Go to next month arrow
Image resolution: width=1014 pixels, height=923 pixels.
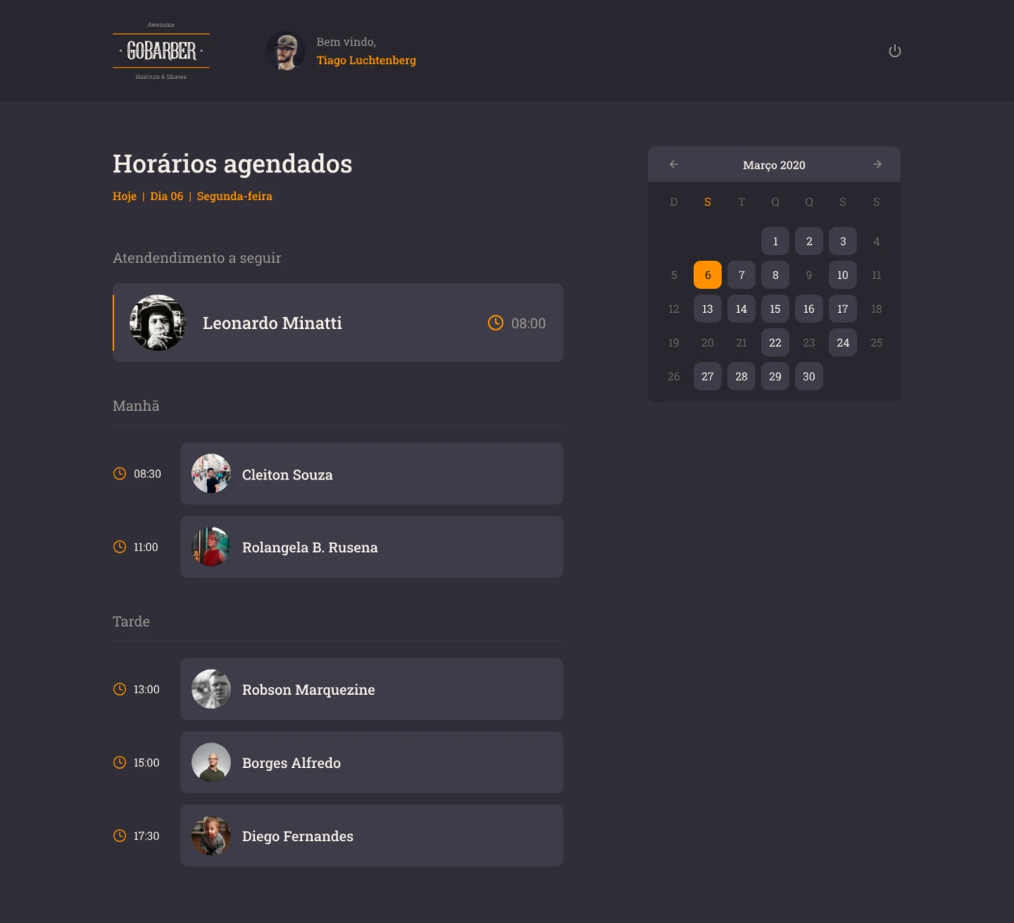(877, 164)
